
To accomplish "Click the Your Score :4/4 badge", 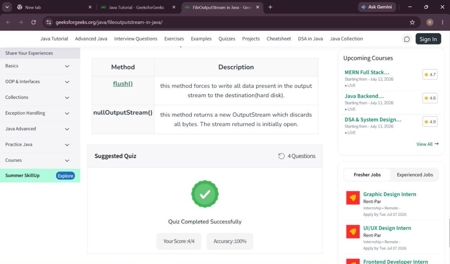I will pyautogui.click(x=179, y=241).
